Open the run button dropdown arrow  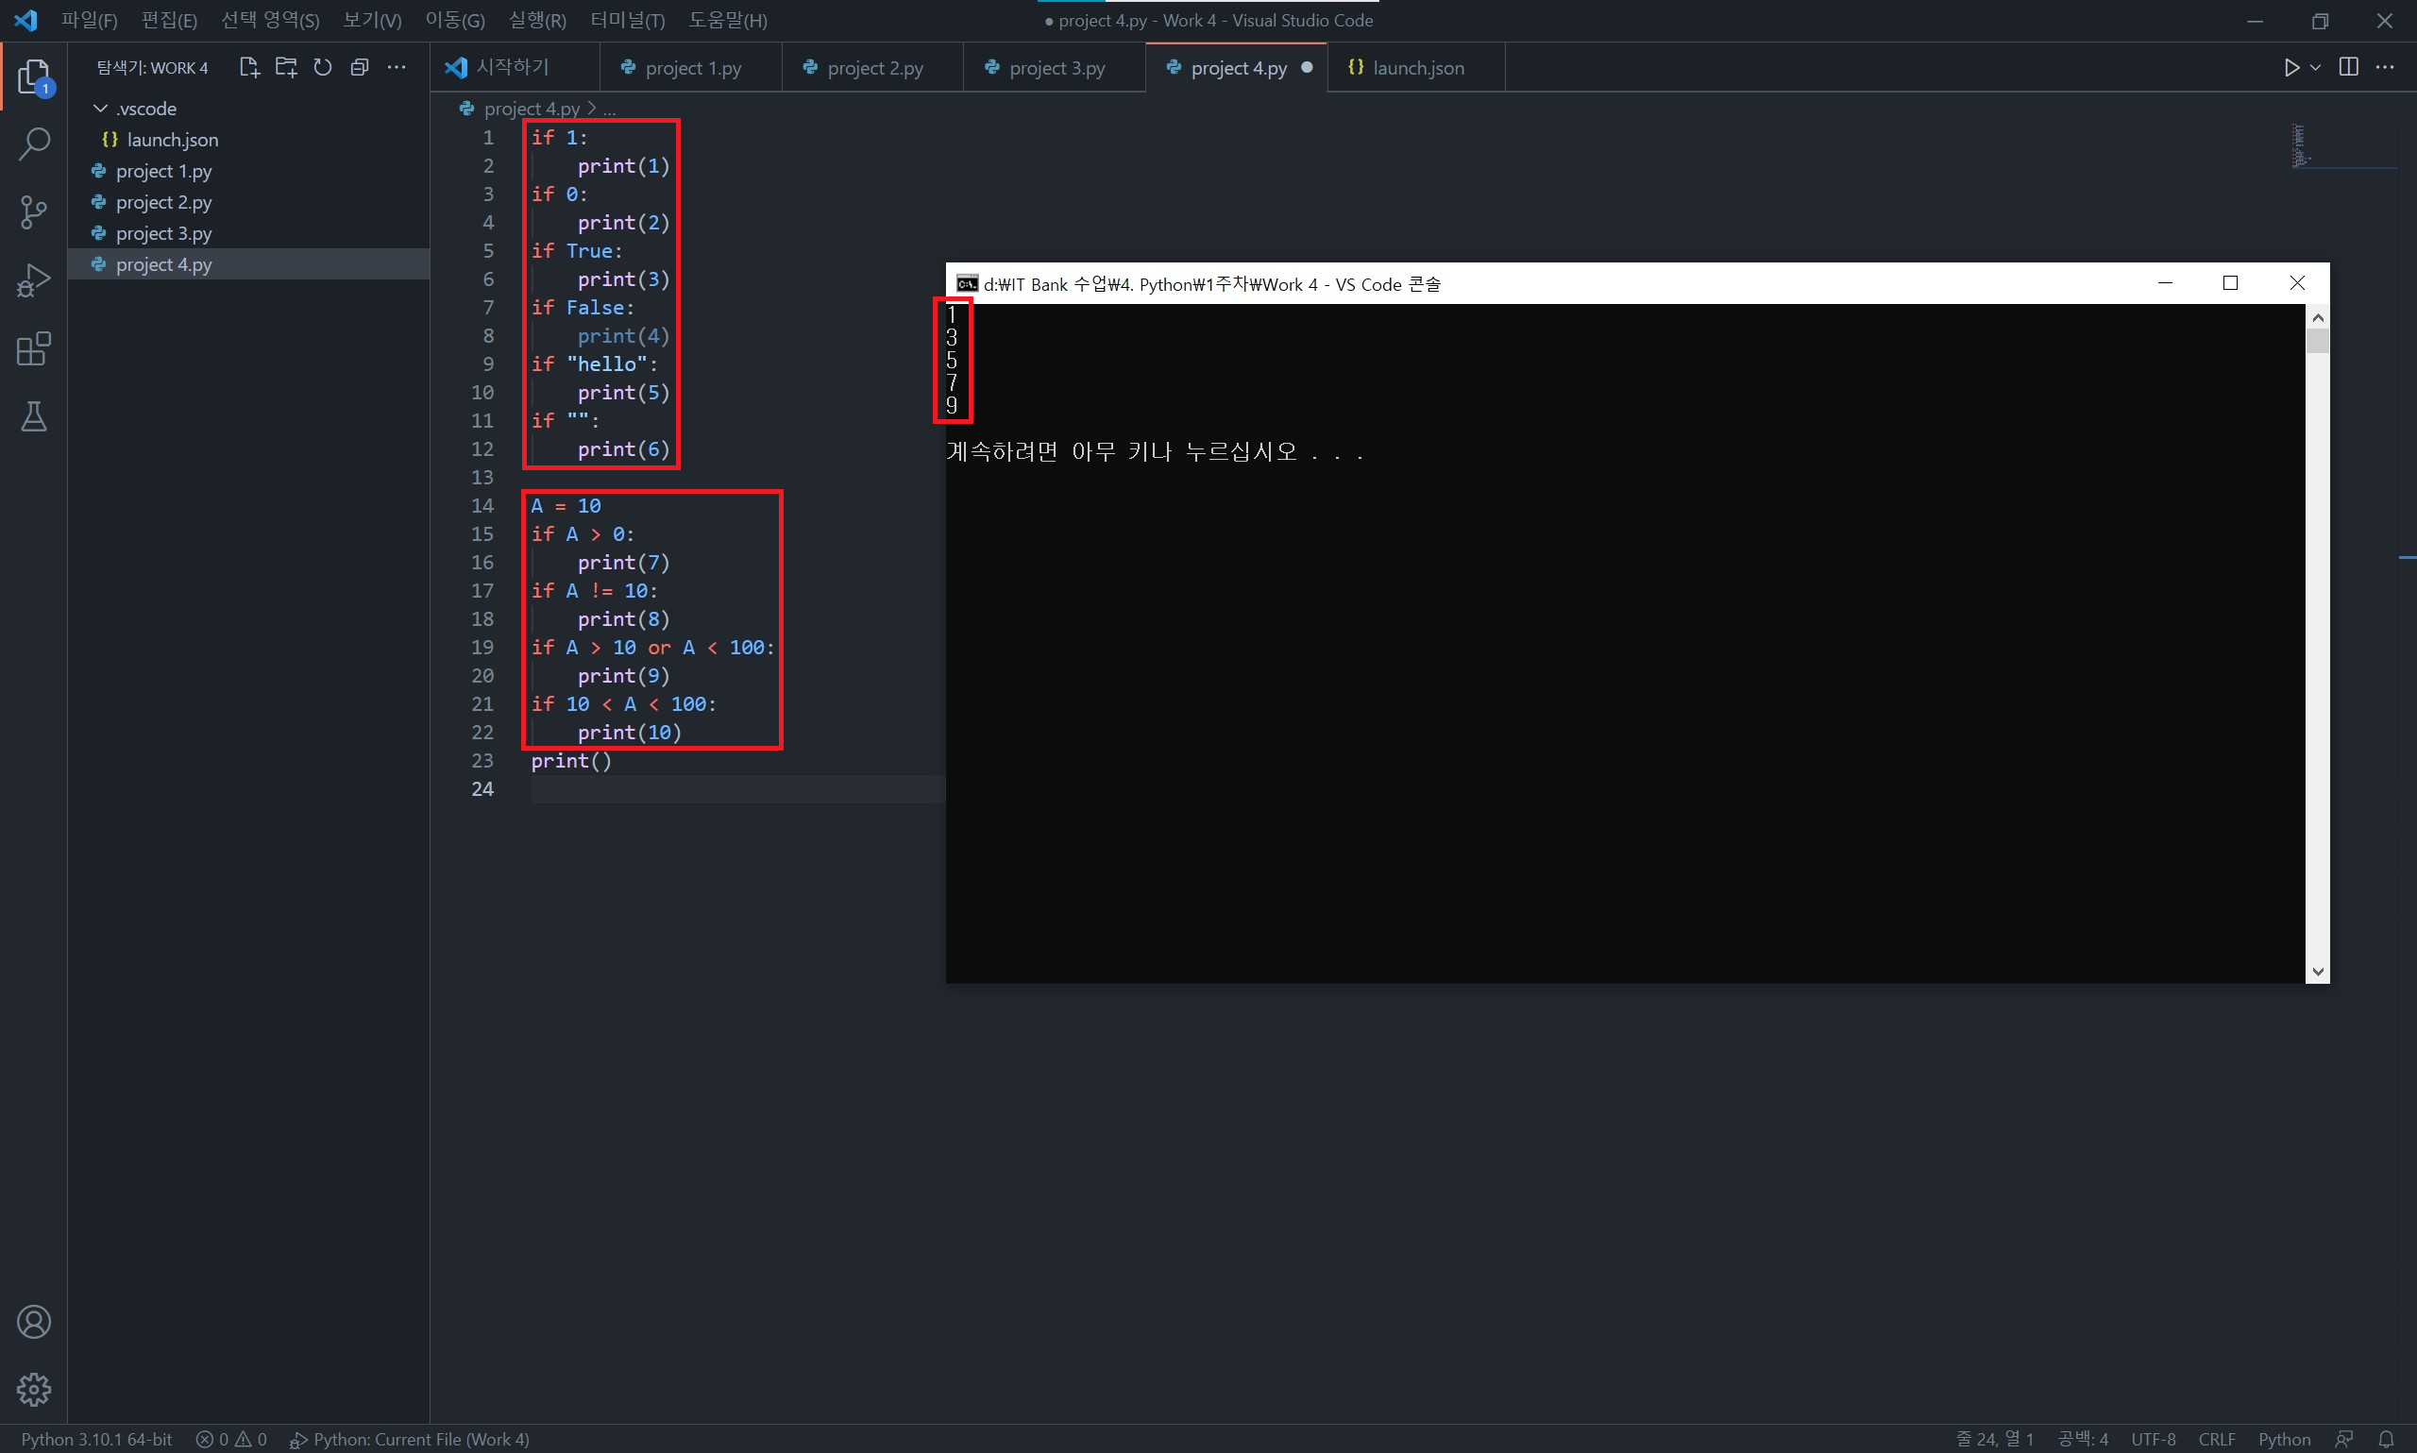click(2315, 68)
